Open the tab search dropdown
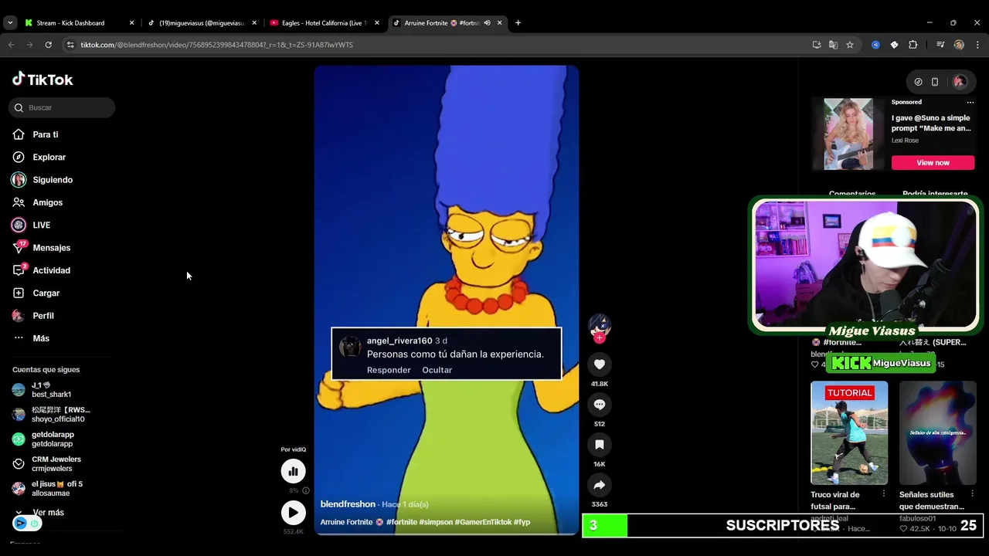Image resolution: width=989 pixels, height=556 pixels. (10, 23)
